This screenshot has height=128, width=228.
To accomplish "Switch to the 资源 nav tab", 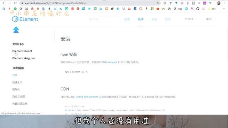I will [x=168, y=19].
